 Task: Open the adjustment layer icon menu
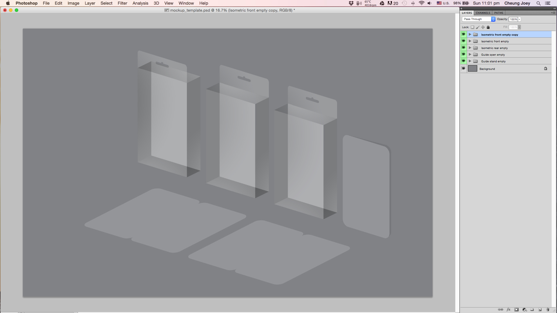tap(524, 310)
